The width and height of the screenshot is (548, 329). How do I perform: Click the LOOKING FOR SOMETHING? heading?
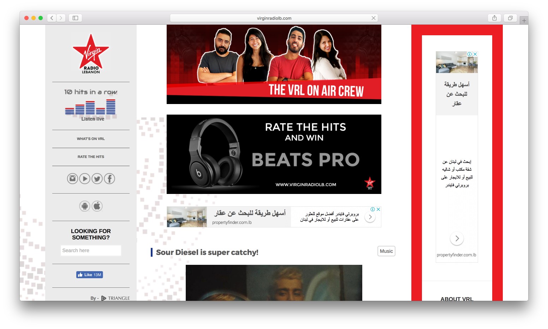tap(91, 234)
